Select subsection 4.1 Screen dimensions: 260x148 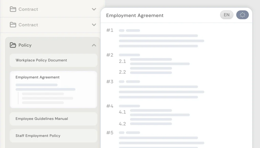point(122,112)
